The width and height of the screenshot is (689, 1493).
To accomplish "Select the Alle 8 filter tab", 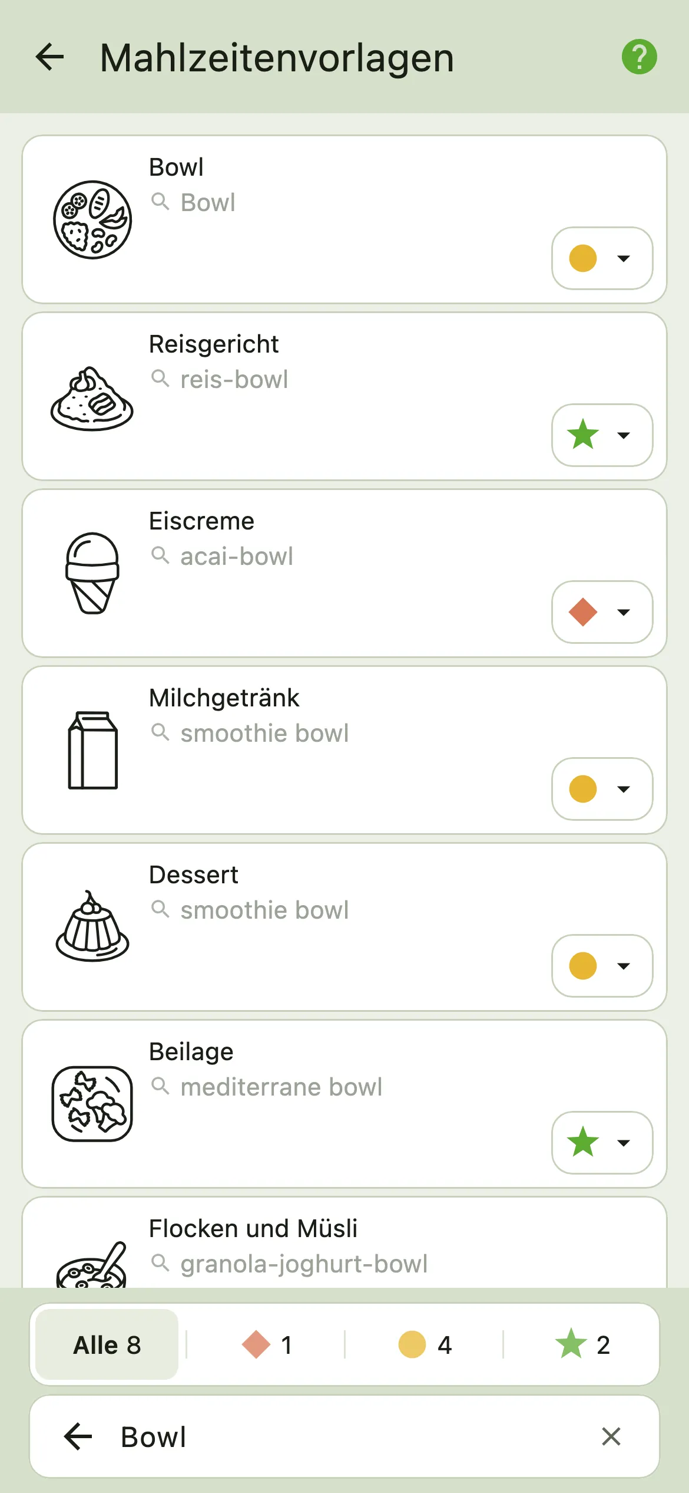I will 107,1345.
